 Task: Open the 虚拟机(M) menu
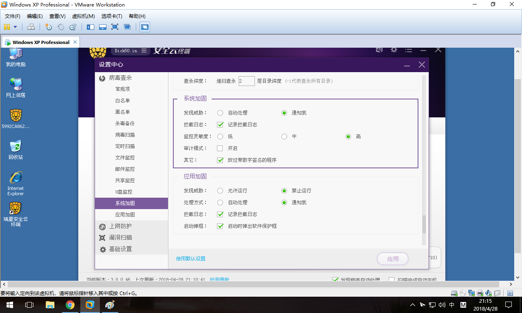(83, 16)
